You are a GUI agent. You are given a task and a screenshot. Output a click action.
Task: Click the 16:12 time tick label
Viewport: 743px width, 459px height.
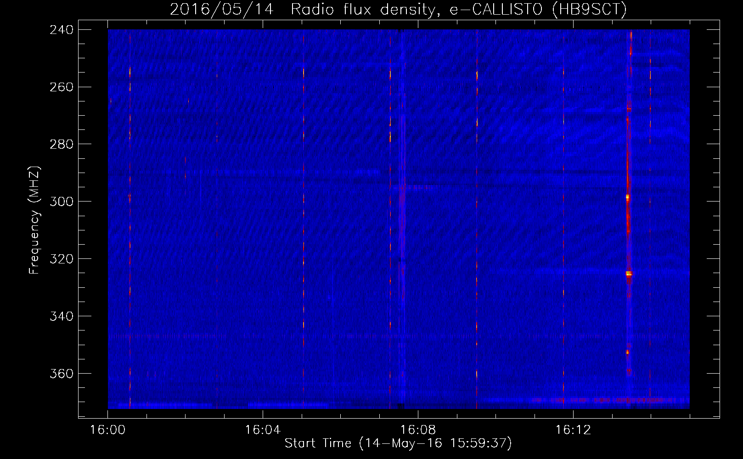coord(573,430)
